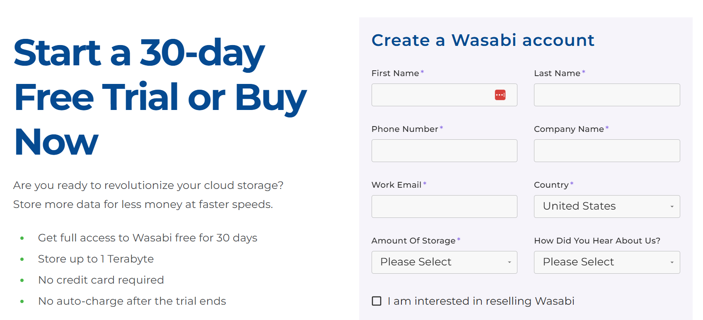Image resolution: width=703 pixels, height=320 pixels.
Task: Select 'United States' in the Country selector
Action: click(579, 206)
